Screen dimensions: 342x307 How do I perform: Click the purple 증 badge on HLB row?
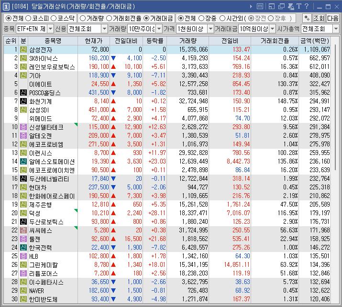coord(23,256)
